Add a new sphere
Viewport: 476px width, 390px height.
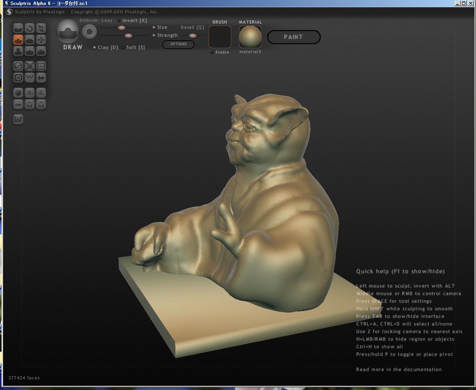coord(18,93)
